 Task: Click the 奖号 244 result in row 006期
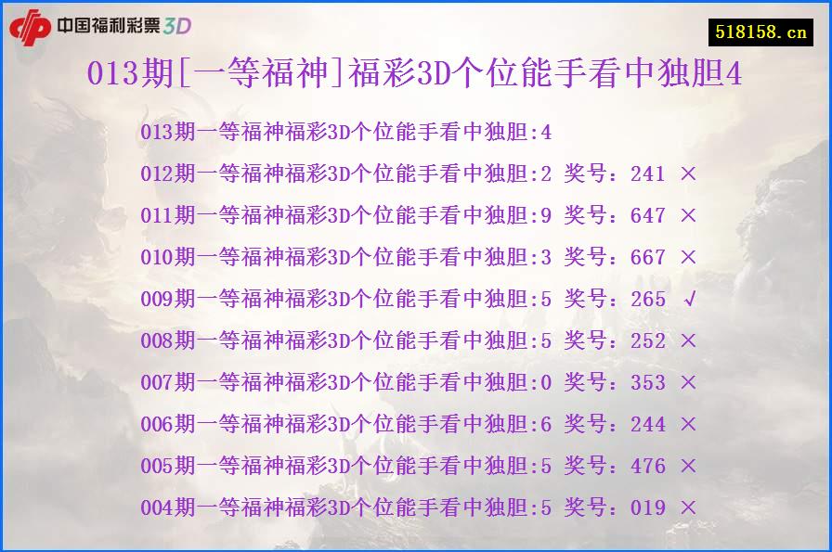(x=615, y=424)
